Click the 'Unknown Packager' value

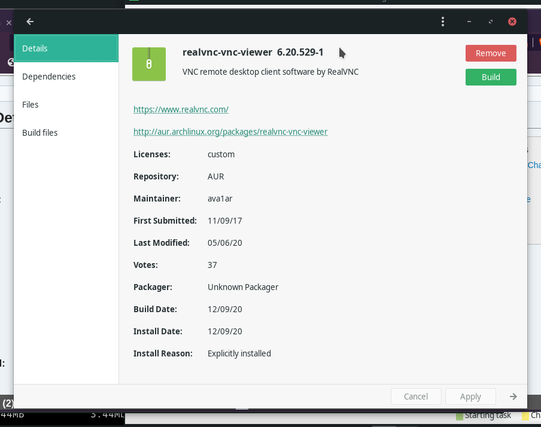pyautogui.click(x=243, y=287)
